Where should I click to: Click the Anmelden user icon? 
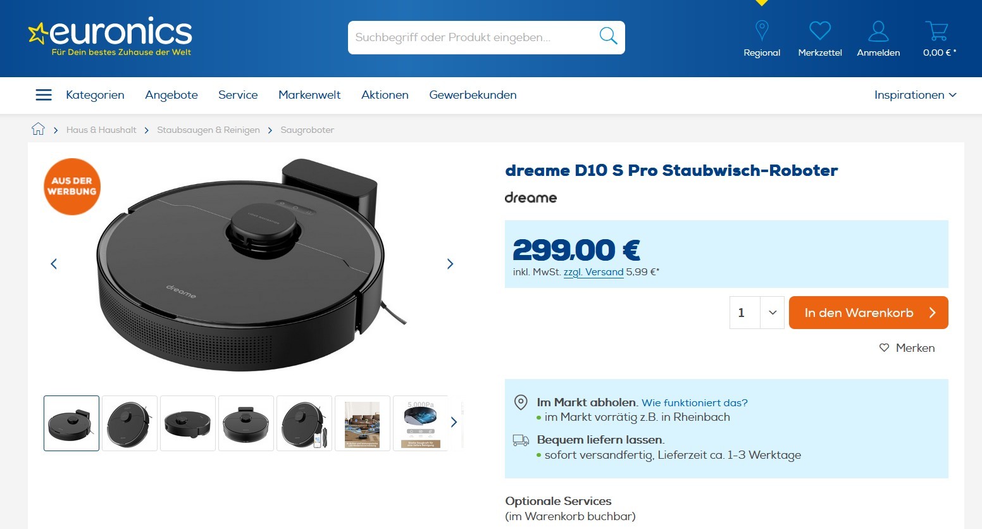pyautogui.click(x=878, y=30)
